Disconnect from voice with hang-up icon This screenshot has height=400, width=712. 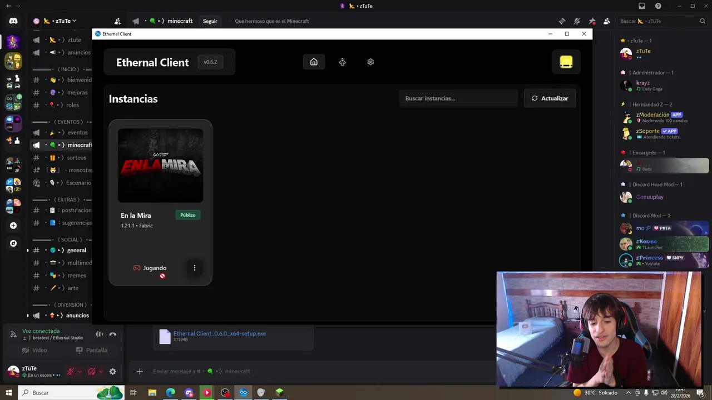tap(112, 334)
